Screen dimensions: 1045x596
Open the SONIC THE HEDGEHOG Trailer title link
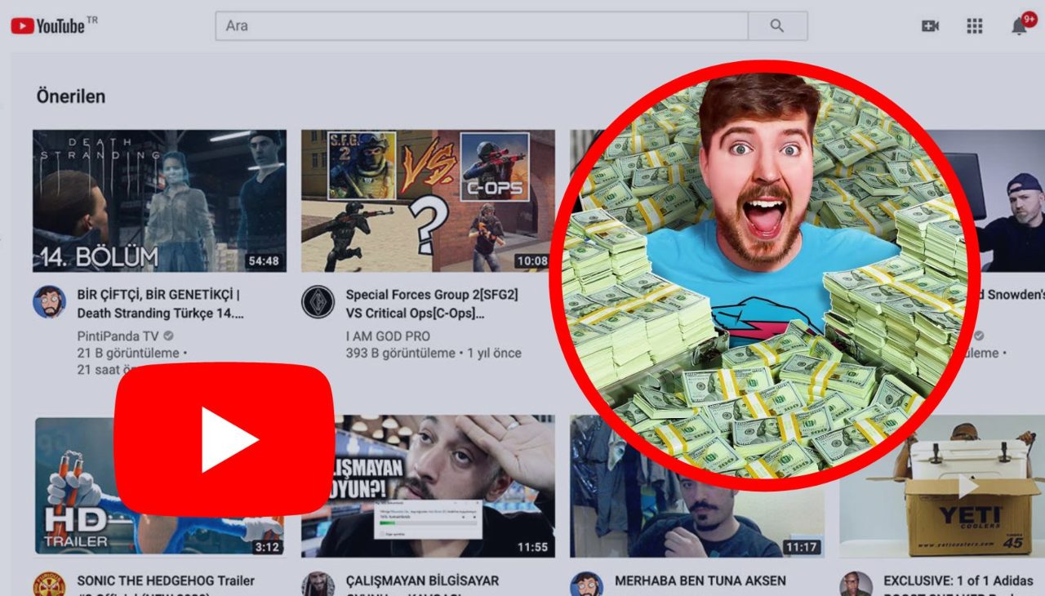pyautogui.click(x=162, y=580)
